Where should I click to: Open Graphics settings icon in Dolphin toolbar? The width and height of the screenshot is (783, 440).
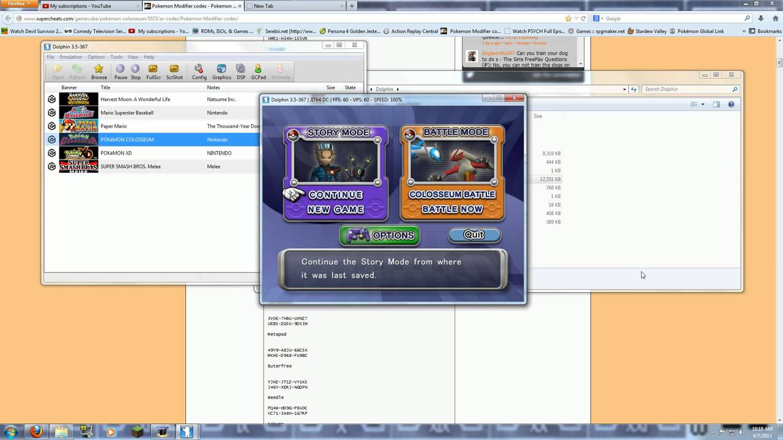pos(221,69)
